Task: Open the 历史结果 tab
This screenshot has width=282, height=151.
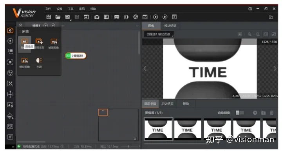Action: click(168, 104)
